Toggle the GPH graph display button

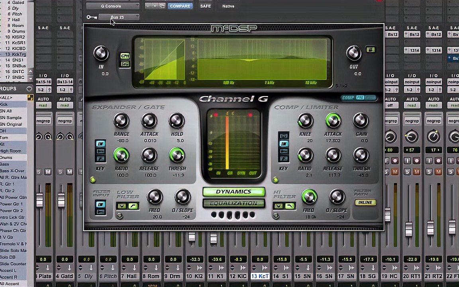[125, 56]
